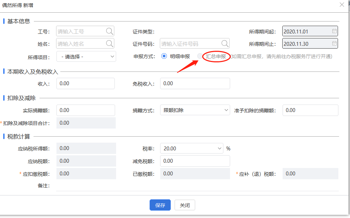
Task: Click the blue 保存 save button
Action: click(x=160, y=205)
